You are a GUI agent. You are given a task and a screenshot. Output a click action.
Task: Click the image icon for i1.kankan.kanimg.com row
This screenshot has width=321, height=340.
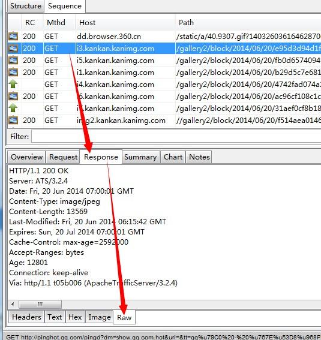pos(13,72)
